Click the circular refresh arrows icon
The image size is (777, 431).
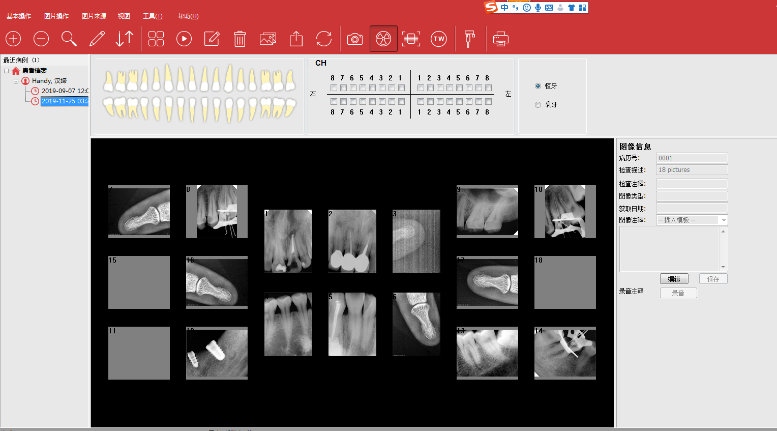coord(324,39)
